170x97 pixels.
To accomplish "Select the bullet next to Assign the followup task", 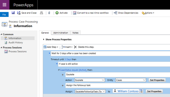I will [63, 85].
